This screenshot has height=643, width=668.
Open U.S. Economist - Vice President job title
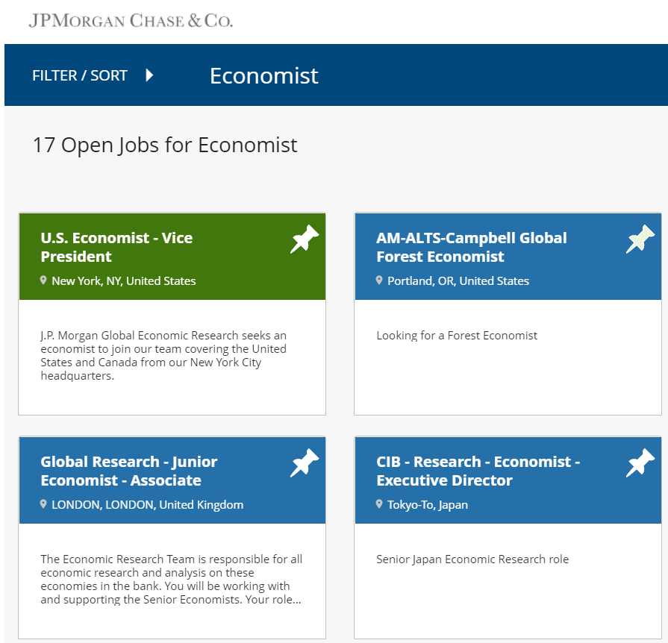click(x=116, y=247)
